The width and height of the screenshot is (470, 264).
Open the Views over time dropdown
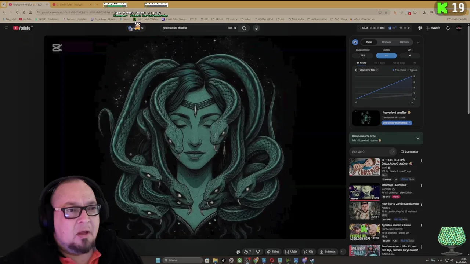coord(369,70)
